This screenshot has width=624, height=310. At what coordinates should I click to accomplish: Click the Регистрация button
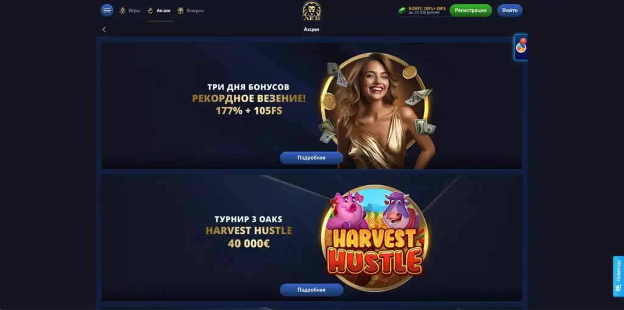[x=471, y=10]
